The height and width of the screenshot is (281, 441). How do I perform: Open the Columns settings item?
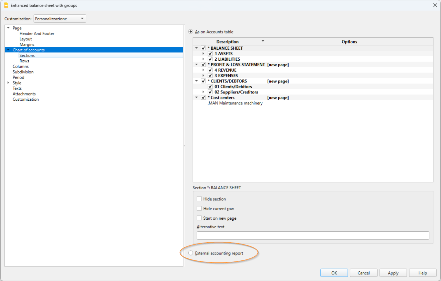pyautogui.click(x=21, y=66)
